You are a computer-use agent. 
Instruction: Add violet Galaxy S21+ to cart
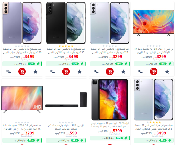22,71
